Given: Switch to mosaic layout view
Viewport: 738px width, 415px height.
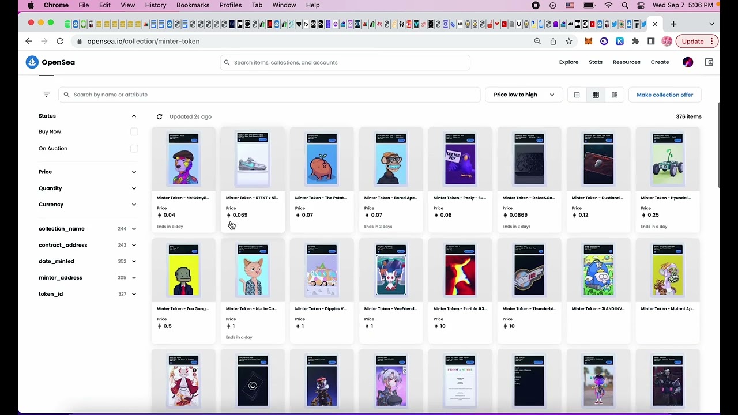Looking at the screenshot, I should 615,95.
